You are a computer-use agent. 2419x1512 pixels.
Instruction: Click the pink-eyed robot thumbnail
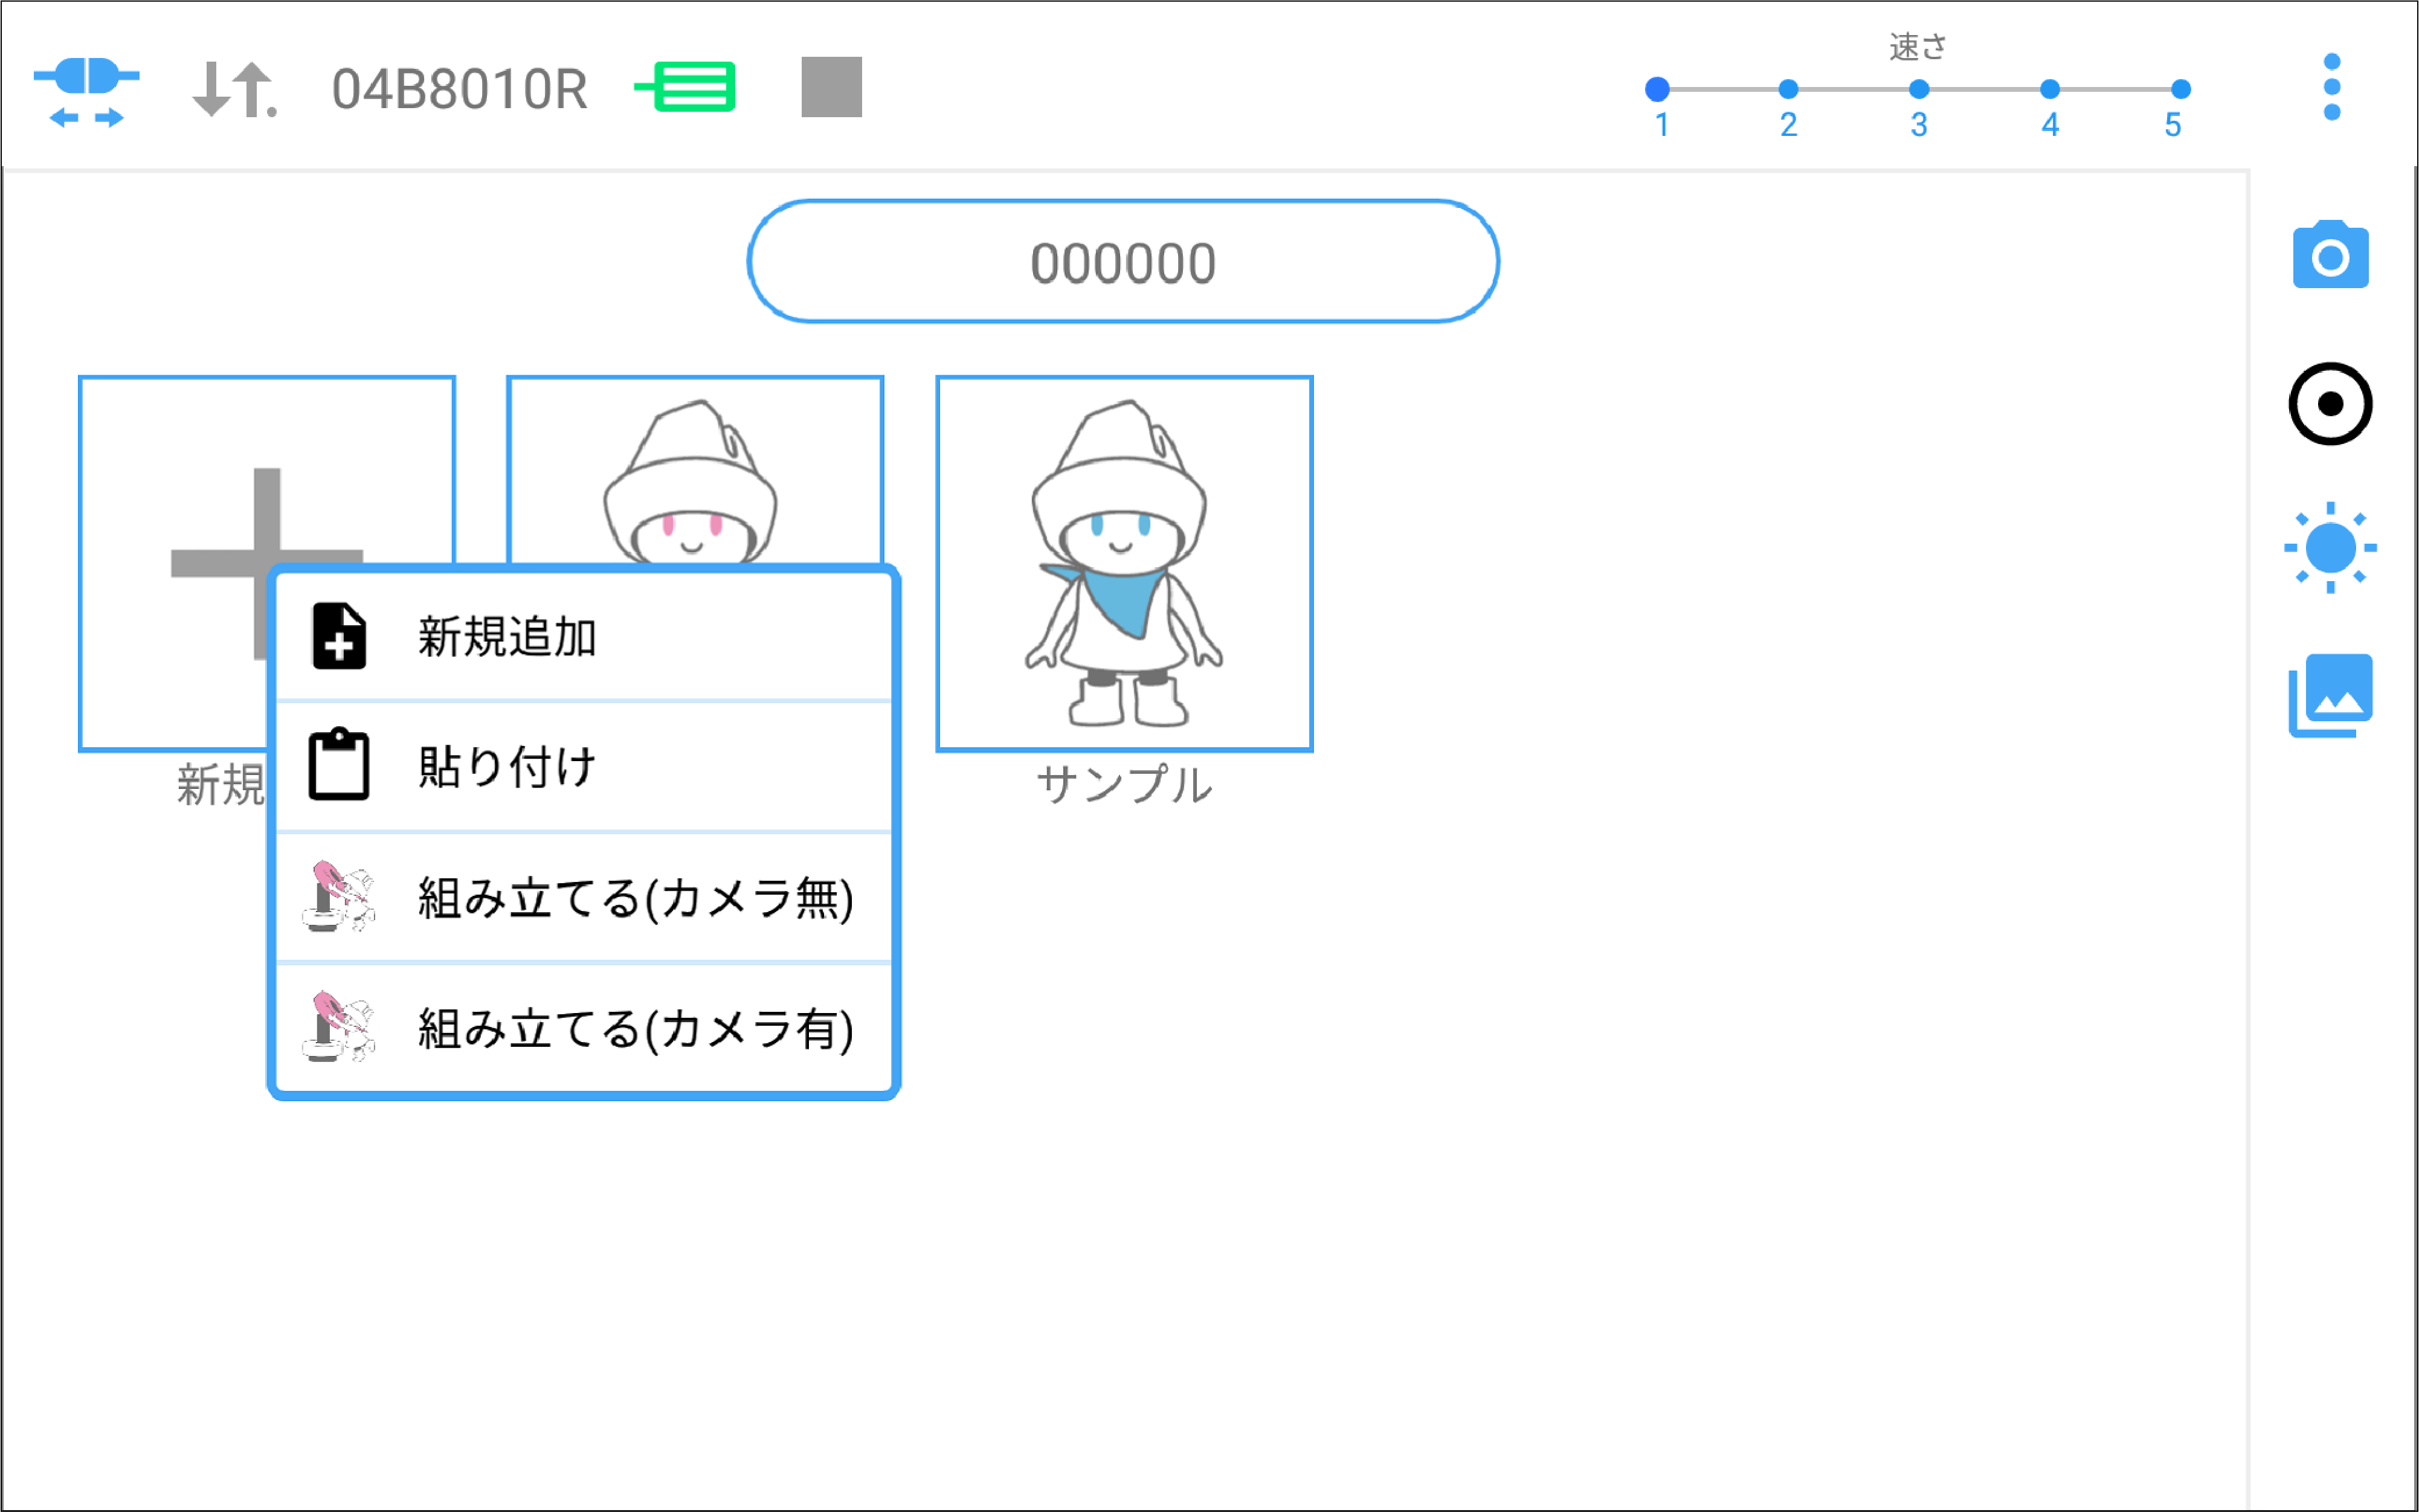[694, 470]
